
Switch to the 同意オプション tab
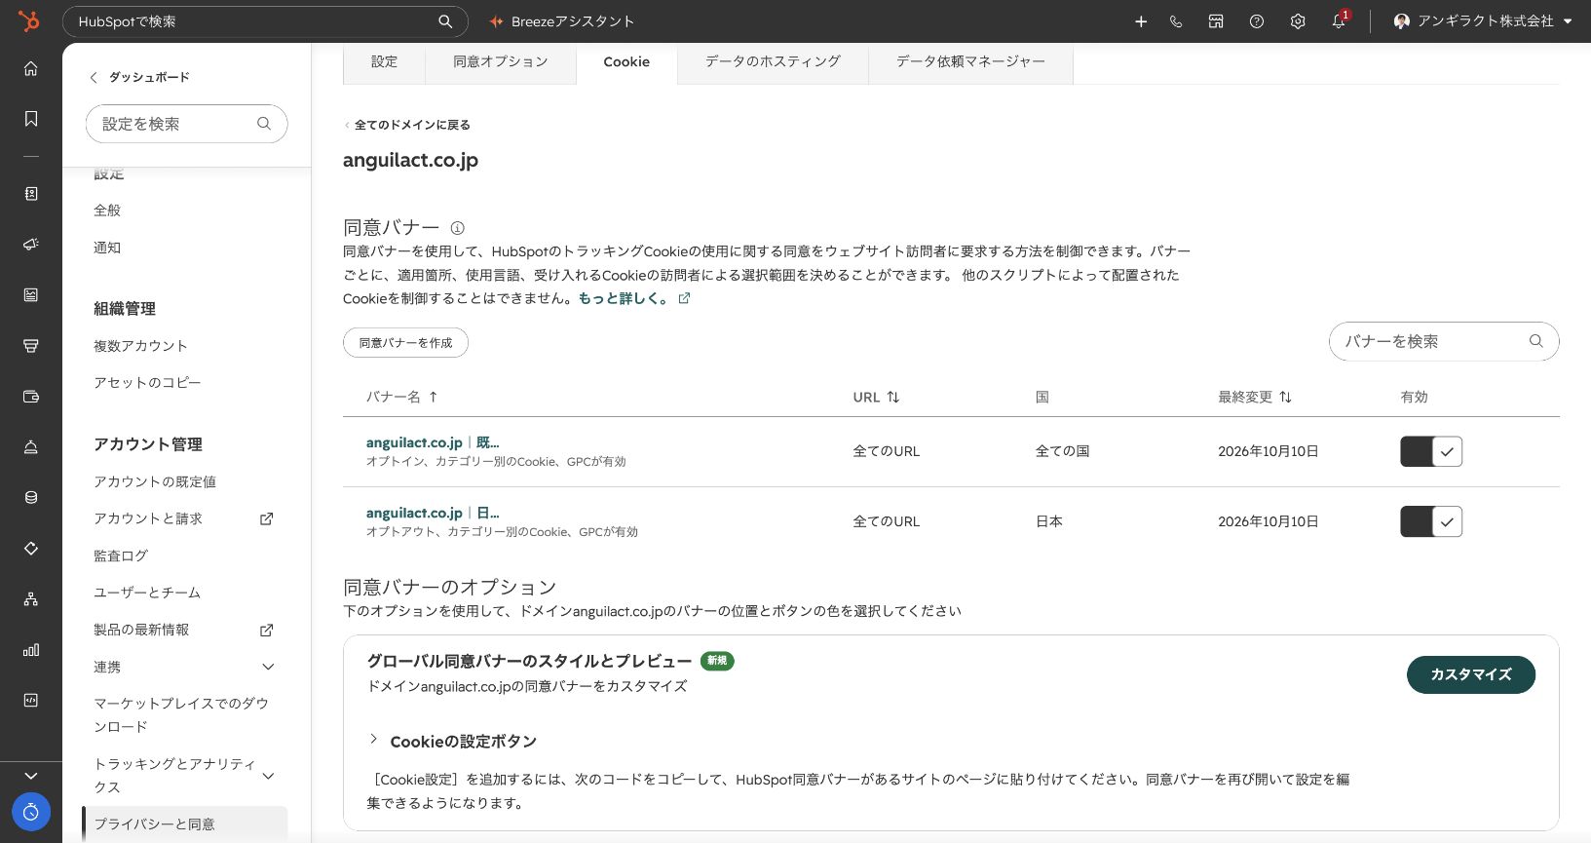pos(501,61)
